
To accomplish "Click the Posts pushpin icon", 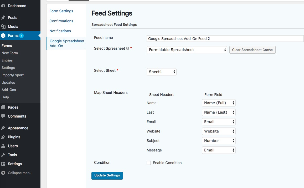I will 3,18.
